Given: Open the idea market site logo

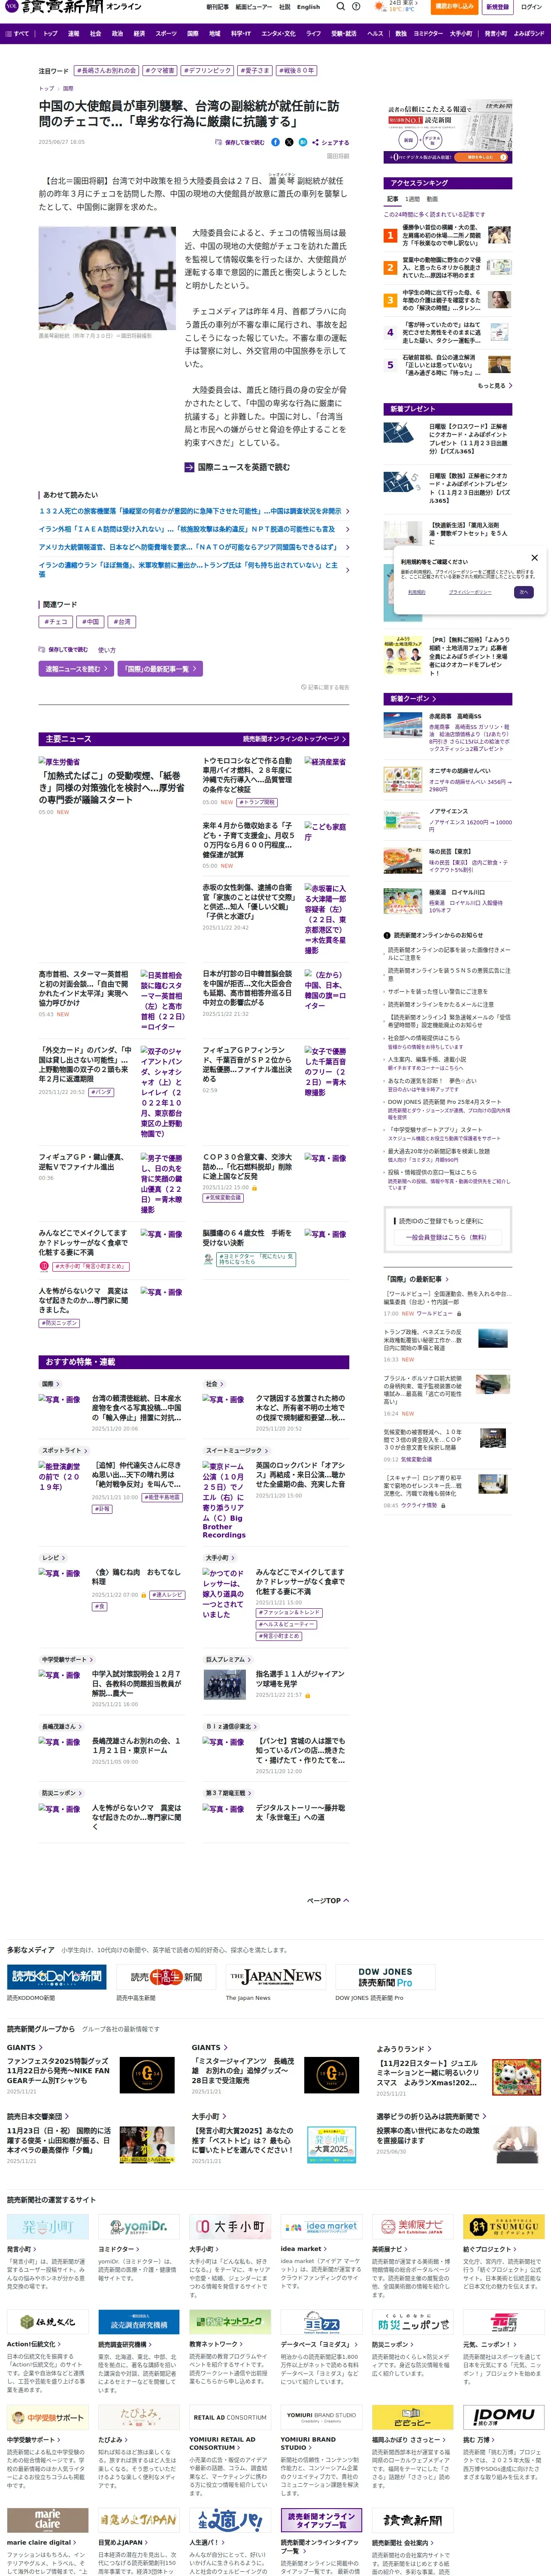Looking at the screenshot, I should 321,2226.
